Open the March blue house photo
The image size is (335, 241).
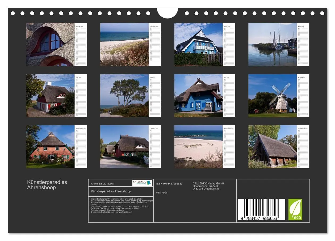198,45
